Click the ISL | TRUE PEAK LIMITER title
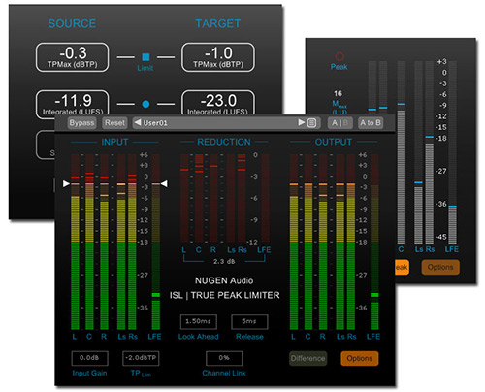Viewport: 485px width, 392px height. (224, 295)
